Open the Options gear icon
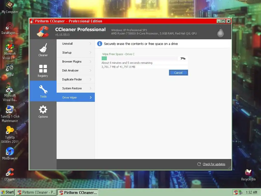 pyautogui.click(x=43, y=109)
